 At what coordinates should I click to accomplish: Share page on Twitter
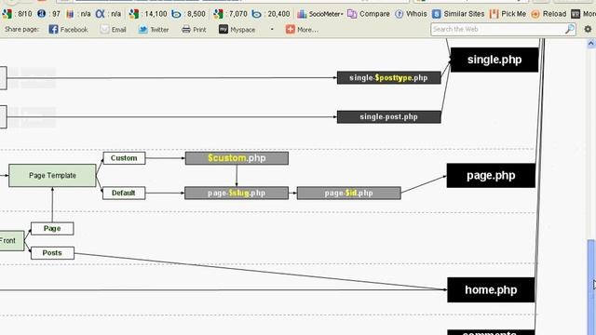154,30
